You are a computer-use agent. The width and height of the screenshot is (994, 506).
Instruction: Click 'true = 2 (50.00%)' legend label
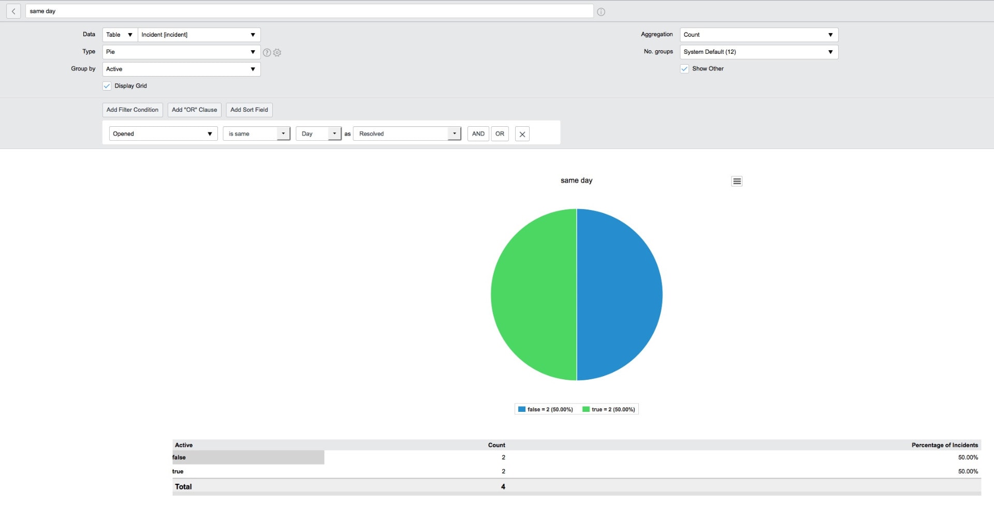613,409
